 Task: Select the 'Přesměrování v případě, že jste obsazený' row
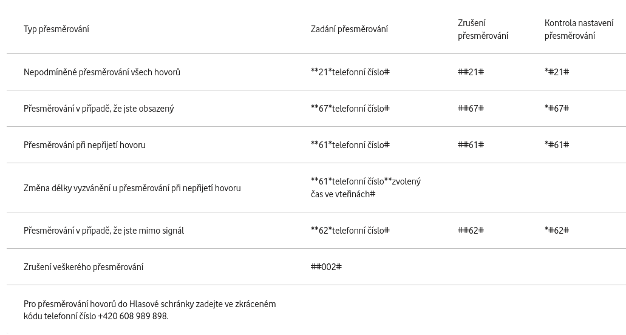point(316,109)
